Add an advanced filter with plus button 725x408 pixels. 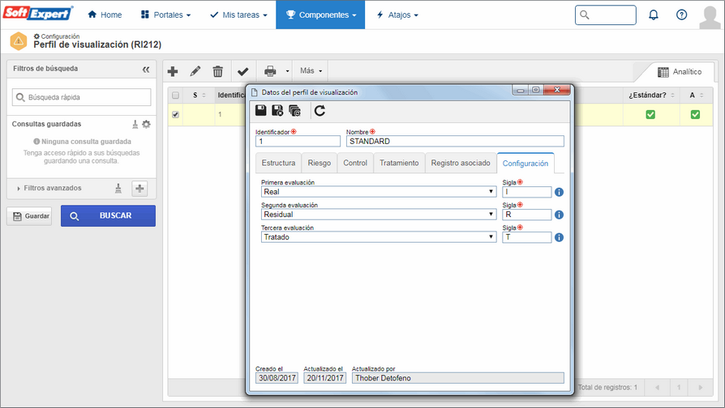[139, 189]
